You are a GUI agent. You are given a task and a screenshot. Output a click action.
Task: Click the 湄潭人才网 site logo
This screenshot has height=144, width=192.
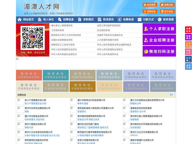(x=42, y=6)
